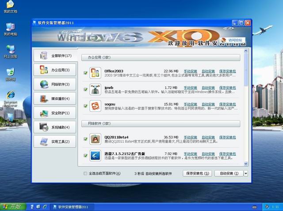Collapse the 网络软件 (3款) section header
This screenshot has height=211, width=283.
pos(161,124)
